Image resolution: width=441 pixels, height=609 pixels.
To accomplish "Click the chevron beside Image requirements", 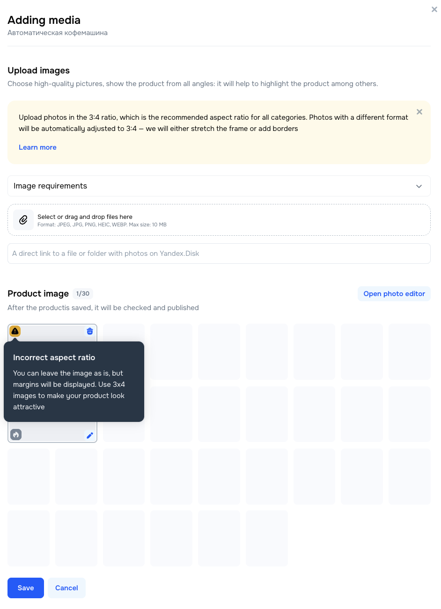I will click(419, 186).
